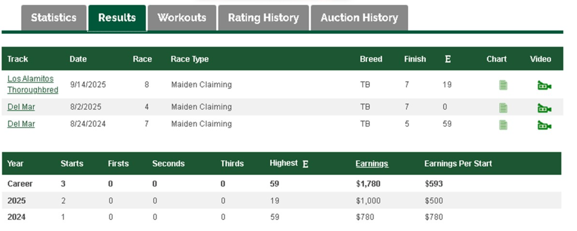This screenshot has height=231, width=577.
Task: Open chart for 8/2/2025 Del Mar race
Action: pyautogui.click(x=503, y=108)
